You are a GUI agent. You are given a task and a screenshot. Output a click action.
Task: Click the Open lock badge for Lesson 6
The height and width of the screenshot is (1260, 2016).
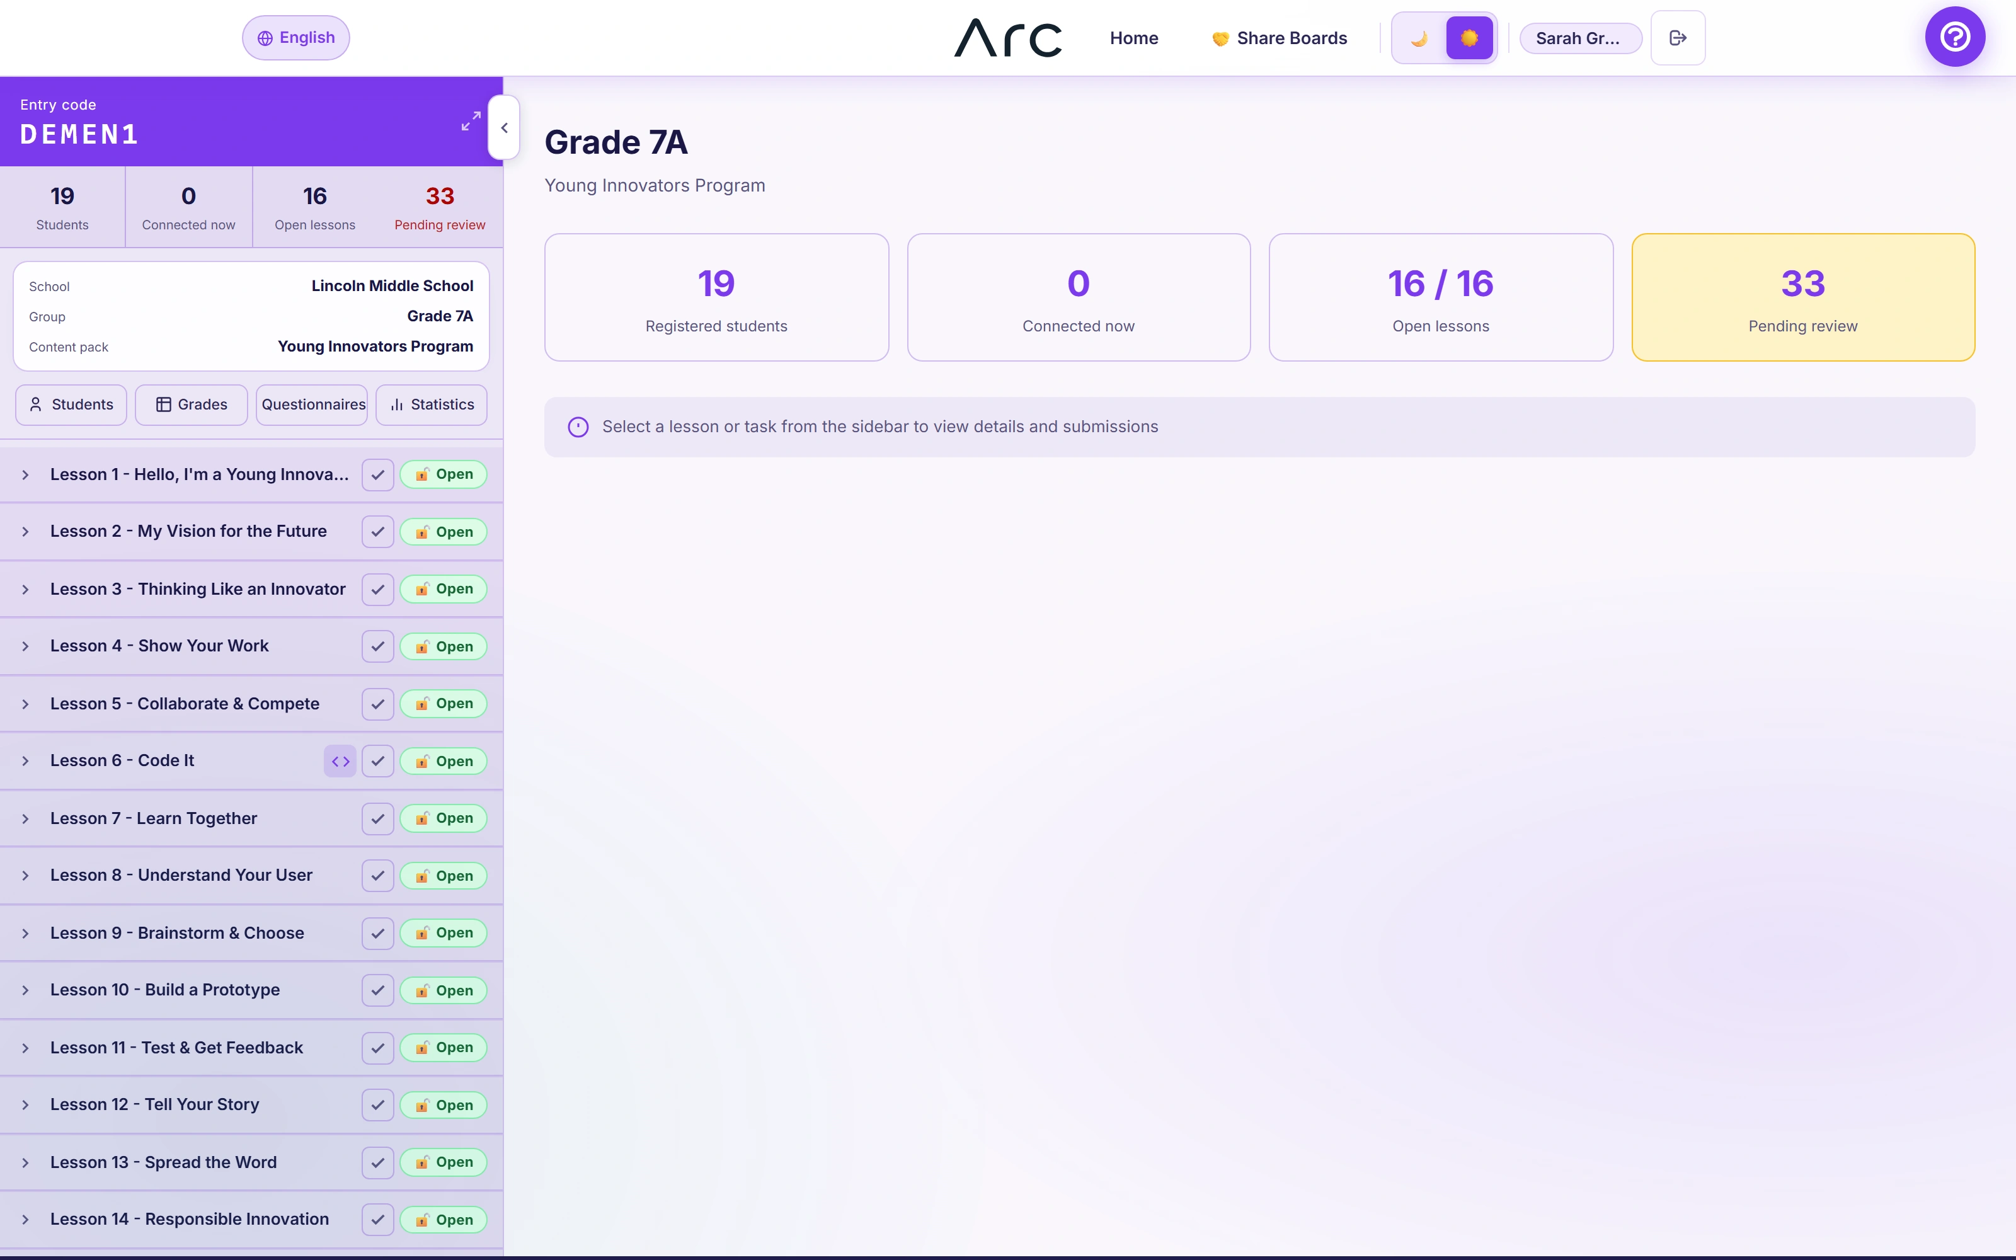(443, 761)
